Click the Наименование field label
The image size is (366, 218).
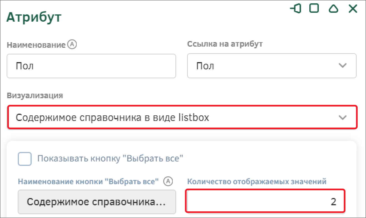36,45
